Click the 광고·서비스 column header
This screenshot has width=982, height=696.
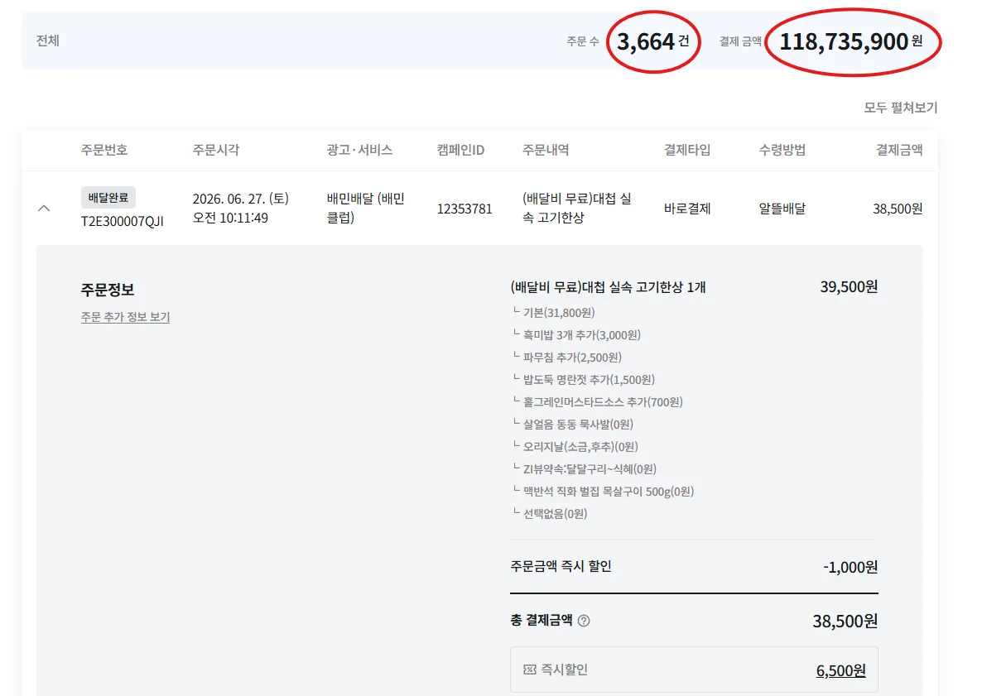[x=359, y=150]
